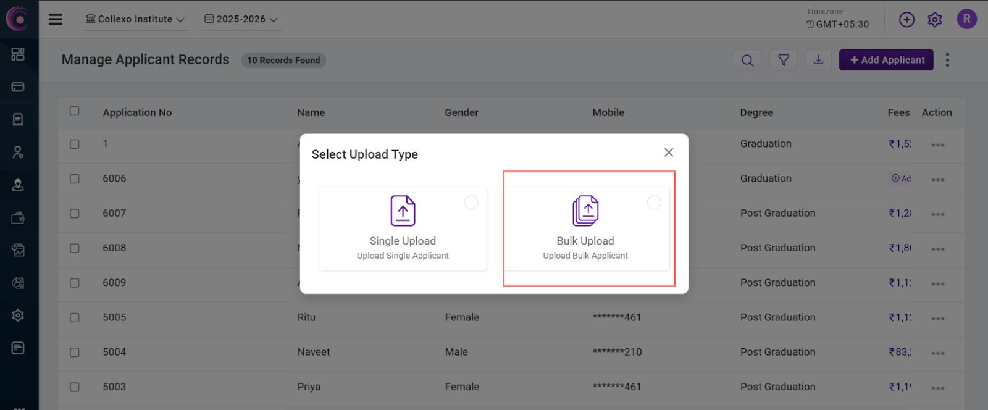Screen dimensions: 988x410
Task: Open action menu for Priya's row
Action: [937, 388]
